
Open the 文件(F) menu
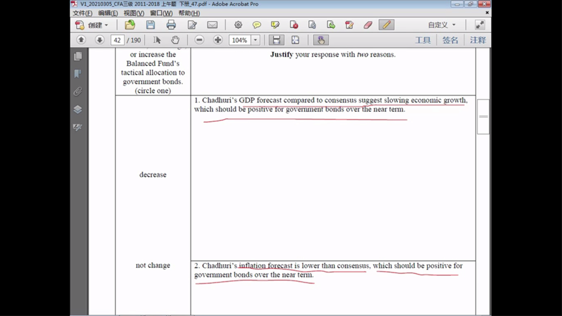tap(82, 13)
